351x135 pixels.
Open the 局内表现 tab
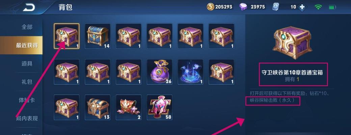coord(27,118)
